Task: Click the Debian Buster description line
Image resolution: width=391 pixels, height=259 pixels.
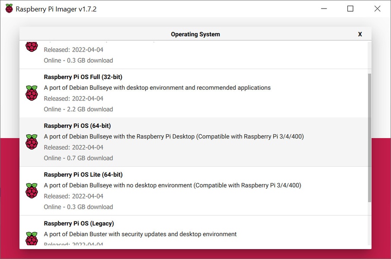Action: coord(140,234)
